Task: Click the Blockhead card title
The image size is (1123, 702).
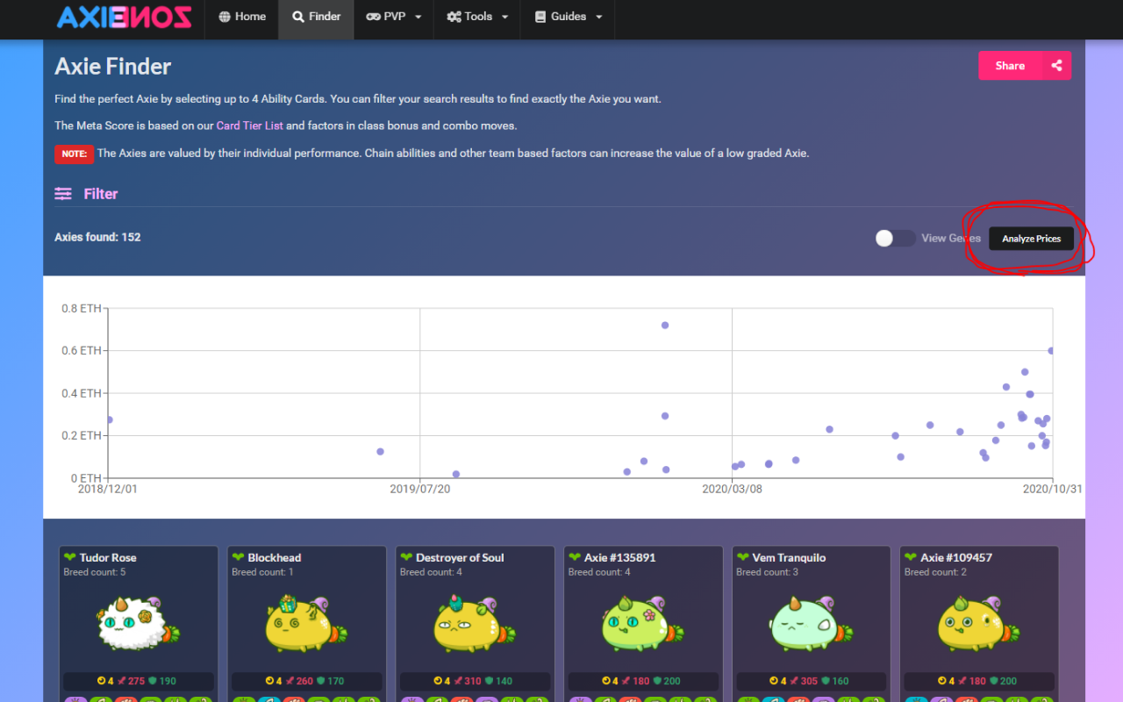Action: 275,557
